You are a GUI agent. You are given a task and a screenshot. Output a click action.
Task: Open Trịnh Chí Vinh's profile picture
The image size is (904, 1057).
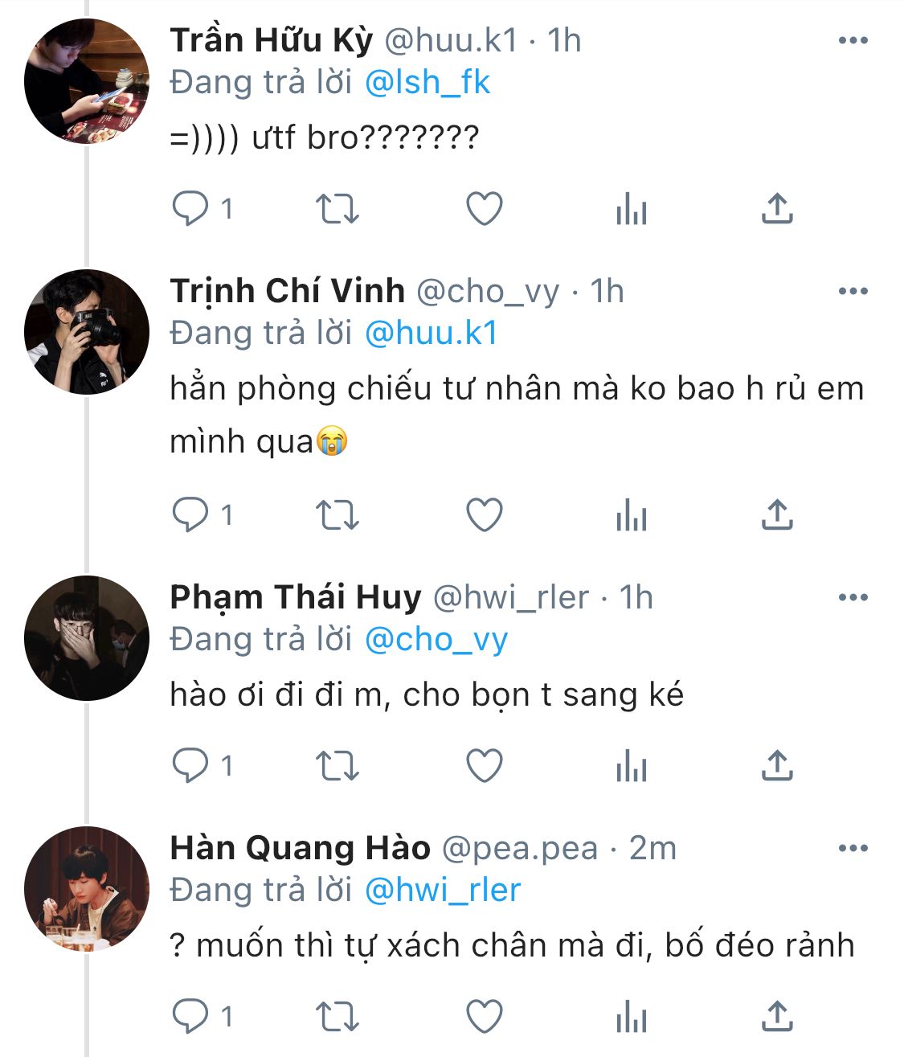point(87,332)
